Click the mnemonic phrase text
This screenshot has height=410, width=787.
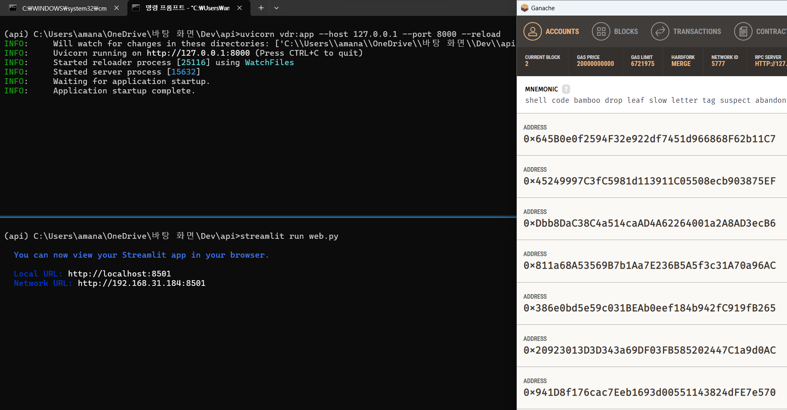point(656,100)
